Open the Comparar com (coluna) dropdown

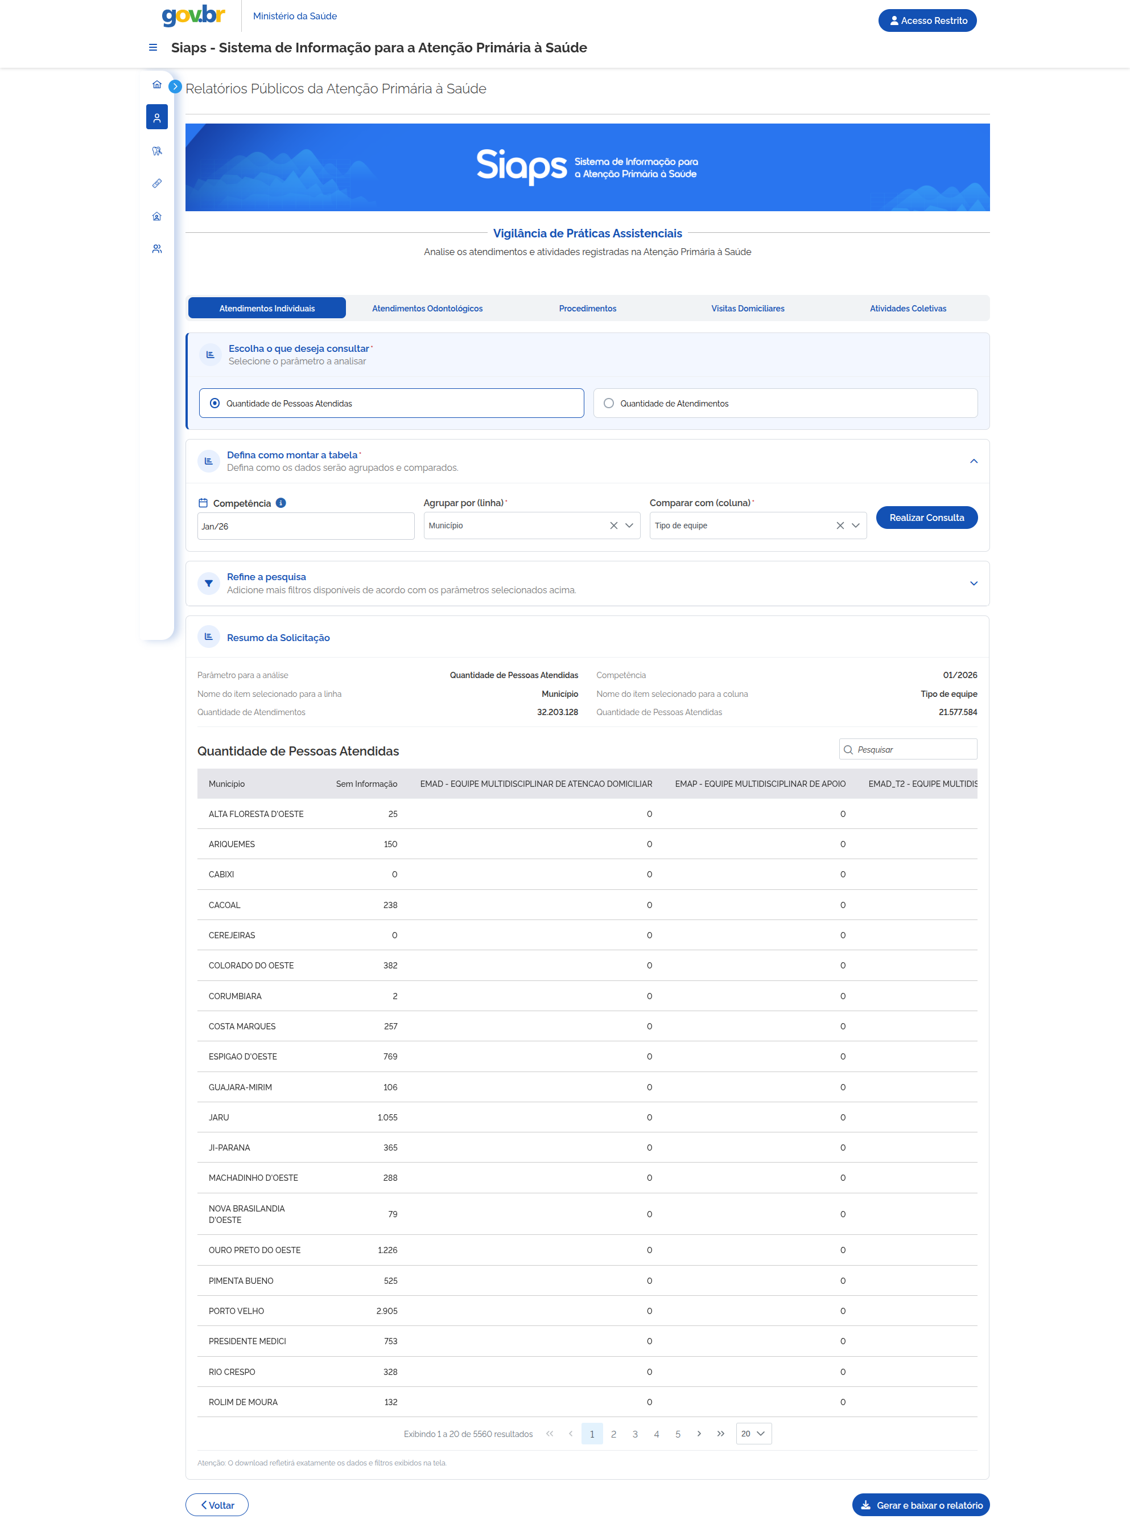click(x=757, y=526)
